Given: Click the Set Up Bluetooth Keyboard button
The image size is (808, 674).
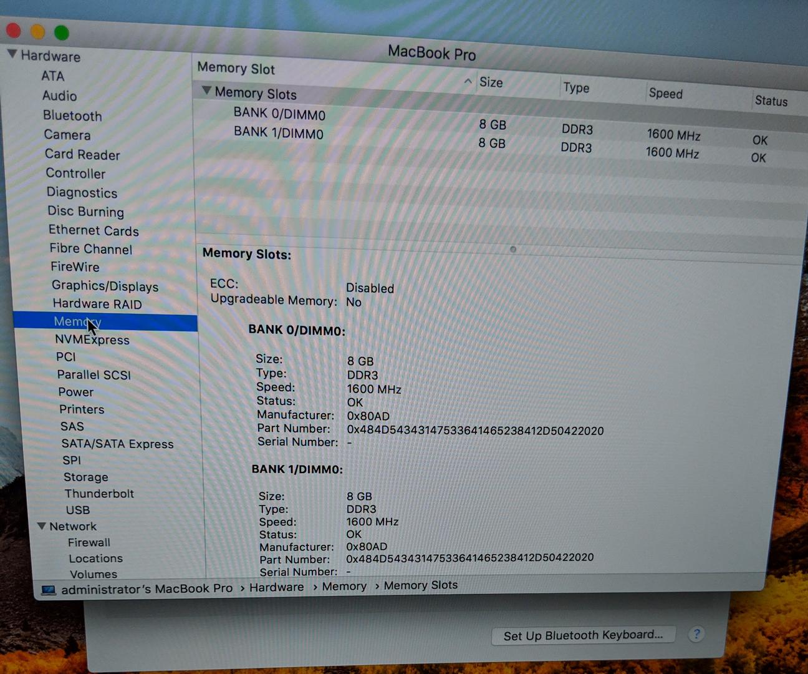Looking at the screenshot, I should coord(583,635).
